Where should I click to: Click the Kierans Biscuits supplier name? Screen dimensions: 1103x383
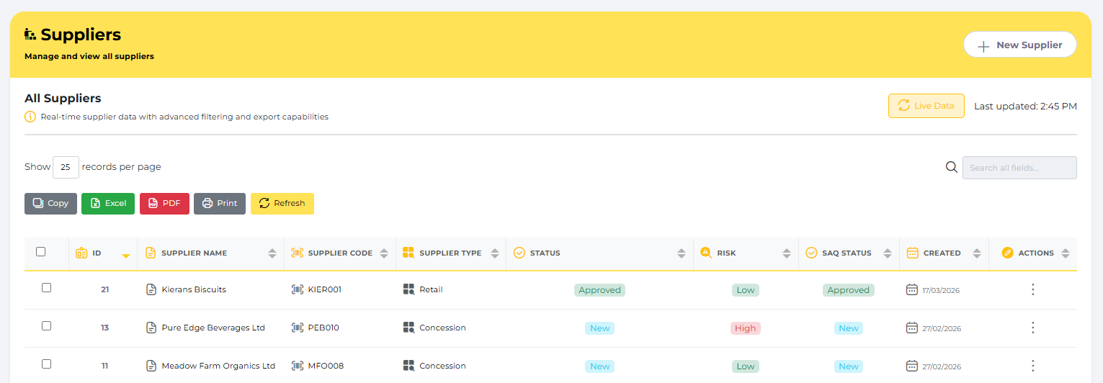tap(194, 289)
